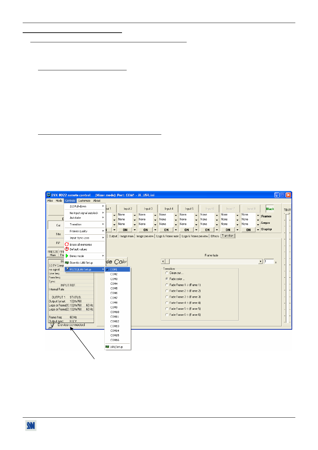Open the Files menu
The width and height of the screenshot is (318, 450).
pyautogui.click(x=50, y=201)
